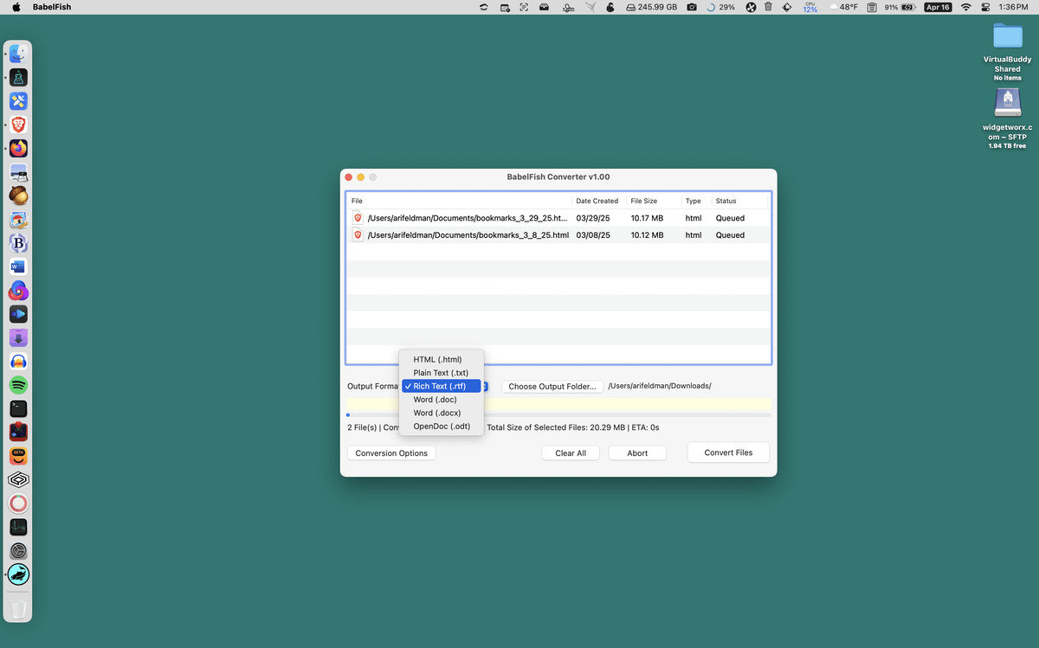Choose Plain Text (.txt) from format list
Viewport: 1039px width, 648px height.
441,373
